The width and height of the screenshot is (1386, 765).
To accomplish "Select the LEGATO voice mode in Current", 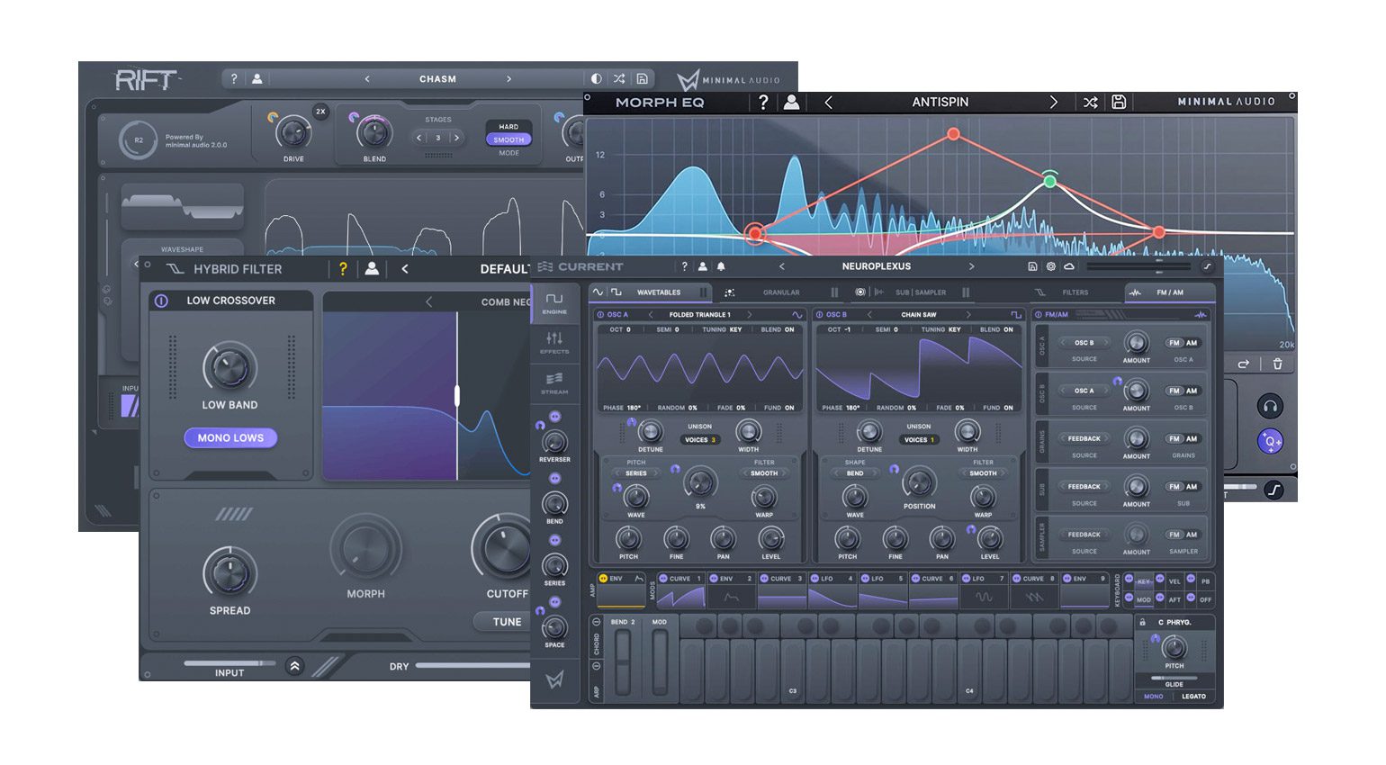I will [1193, 697].
